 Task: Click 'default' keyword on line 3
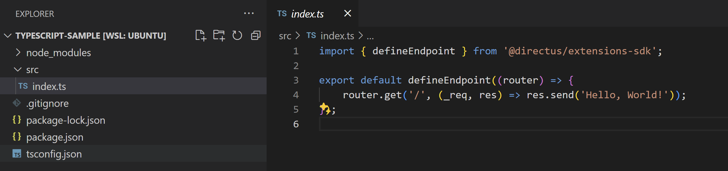[381, 80]
